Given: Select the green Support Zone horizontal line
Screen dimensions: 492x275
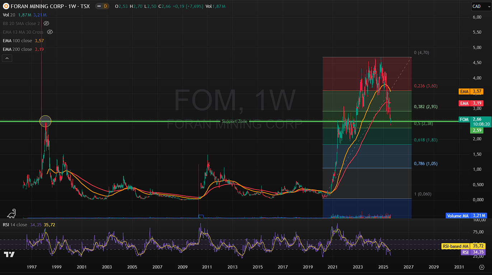Looking at the screenshot, I should click(144, 122).
